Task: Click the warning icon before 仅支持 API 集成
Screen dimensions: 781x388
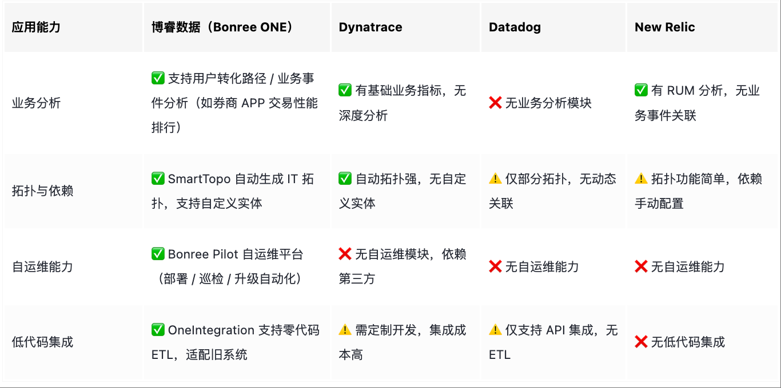Action: click(x=495, y=330)
